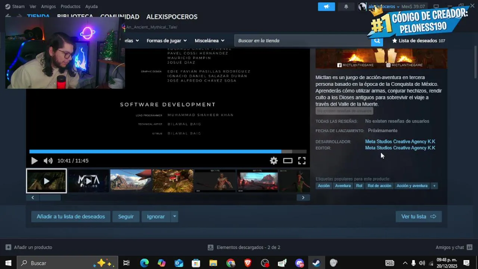Open the Windows Start menu
This screenshot has height=269, width=478.
[8, 263]
